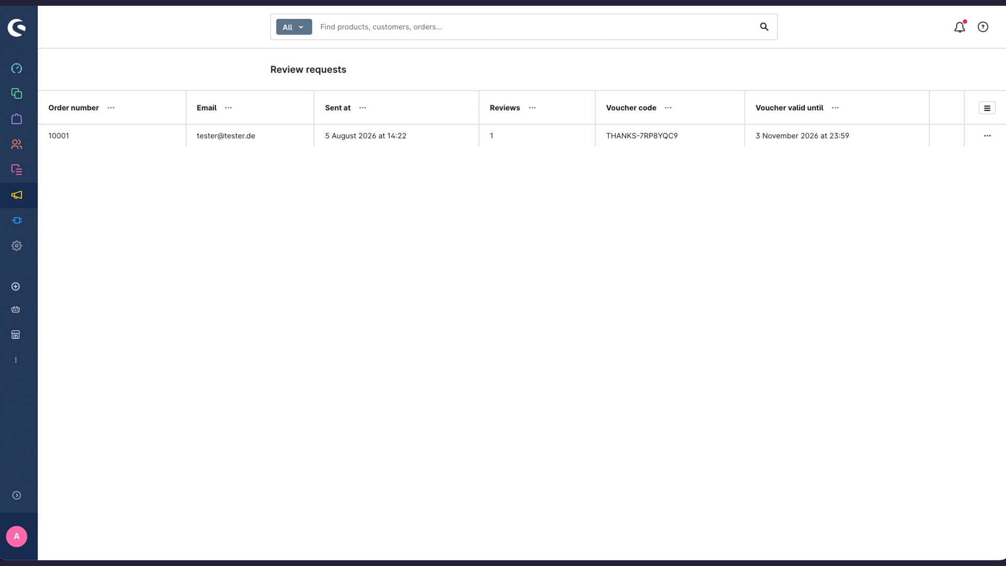
Task: Open the Voucher code column options menu
Action: (668, 108)
